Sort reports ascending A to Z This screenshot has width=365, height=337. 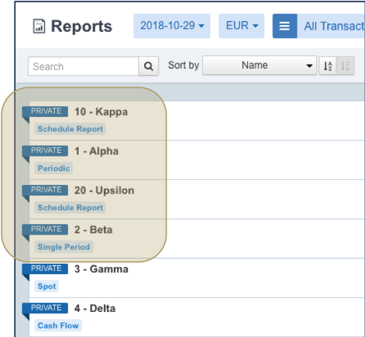pos(327,66)
